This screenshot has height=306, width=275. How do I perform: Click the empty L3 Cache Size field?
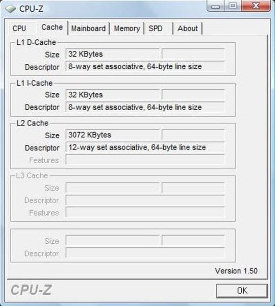click(112, 188)
